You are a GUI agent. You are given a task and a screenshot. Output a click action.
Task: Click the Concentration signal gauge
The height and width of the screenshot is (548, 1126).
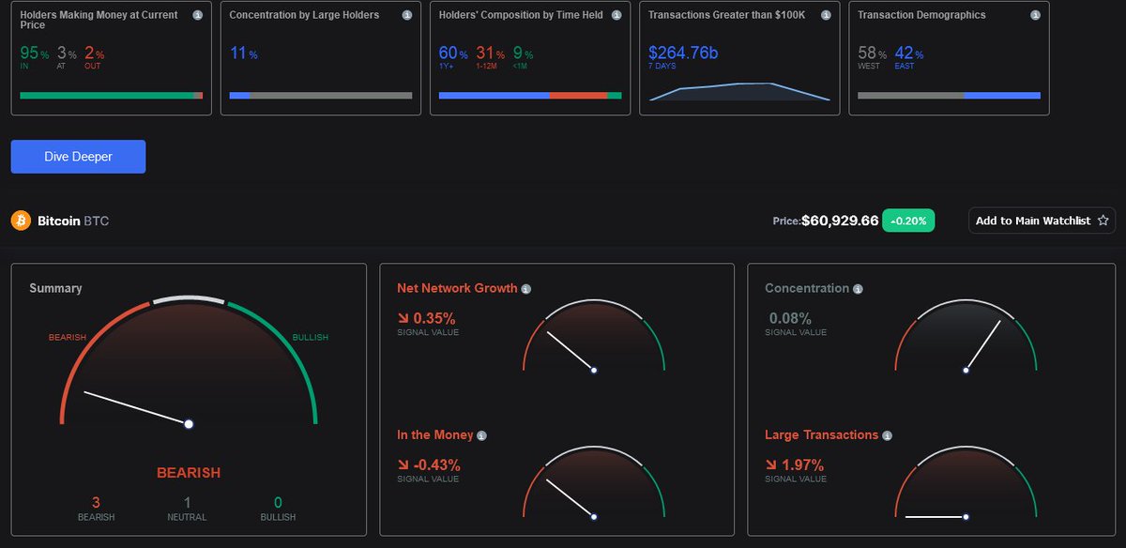coord(966,336)
